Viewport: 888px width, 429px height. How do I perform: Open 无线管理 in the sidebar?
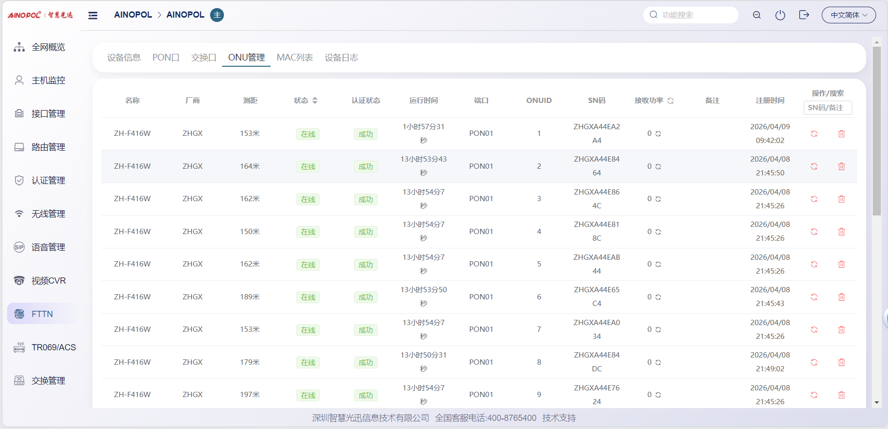coord(48,214)
